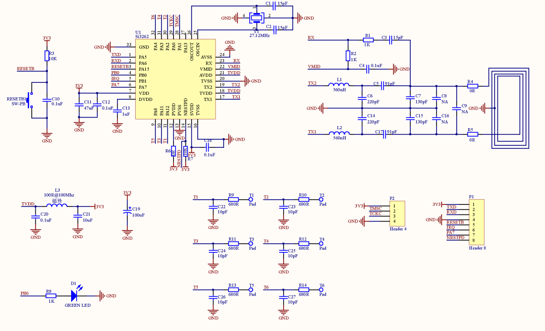Image resolution: width=545 pixels, height=331 pixels.
Task: Click the T5 Pad test point circle
Action: pyautogui.click(x=251, y=290)
